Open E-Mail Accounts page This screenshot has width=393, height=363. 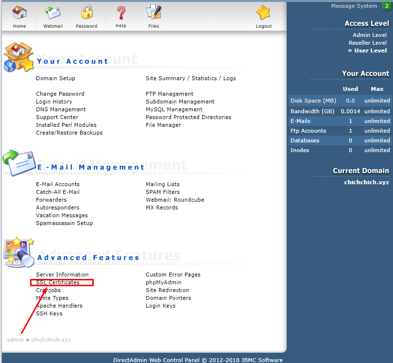click(x=58, y=184)
